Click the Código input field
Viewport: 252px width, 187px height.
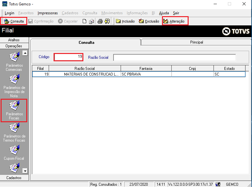tap(68, 57)
